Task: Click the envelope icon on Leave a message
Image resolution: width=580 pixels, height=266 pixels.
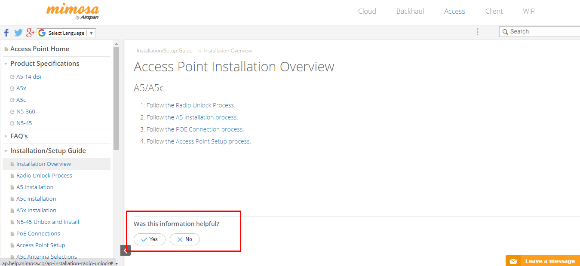Action: [x=513, y=261]
